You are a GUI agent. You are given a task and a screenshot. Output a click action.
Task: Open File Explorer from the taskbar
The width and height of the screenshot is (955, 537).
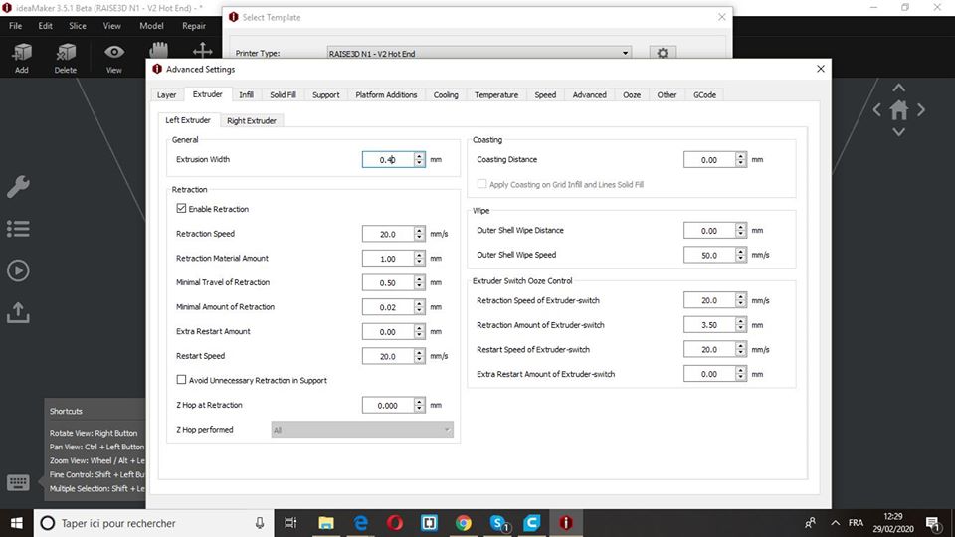coord(326,523)
